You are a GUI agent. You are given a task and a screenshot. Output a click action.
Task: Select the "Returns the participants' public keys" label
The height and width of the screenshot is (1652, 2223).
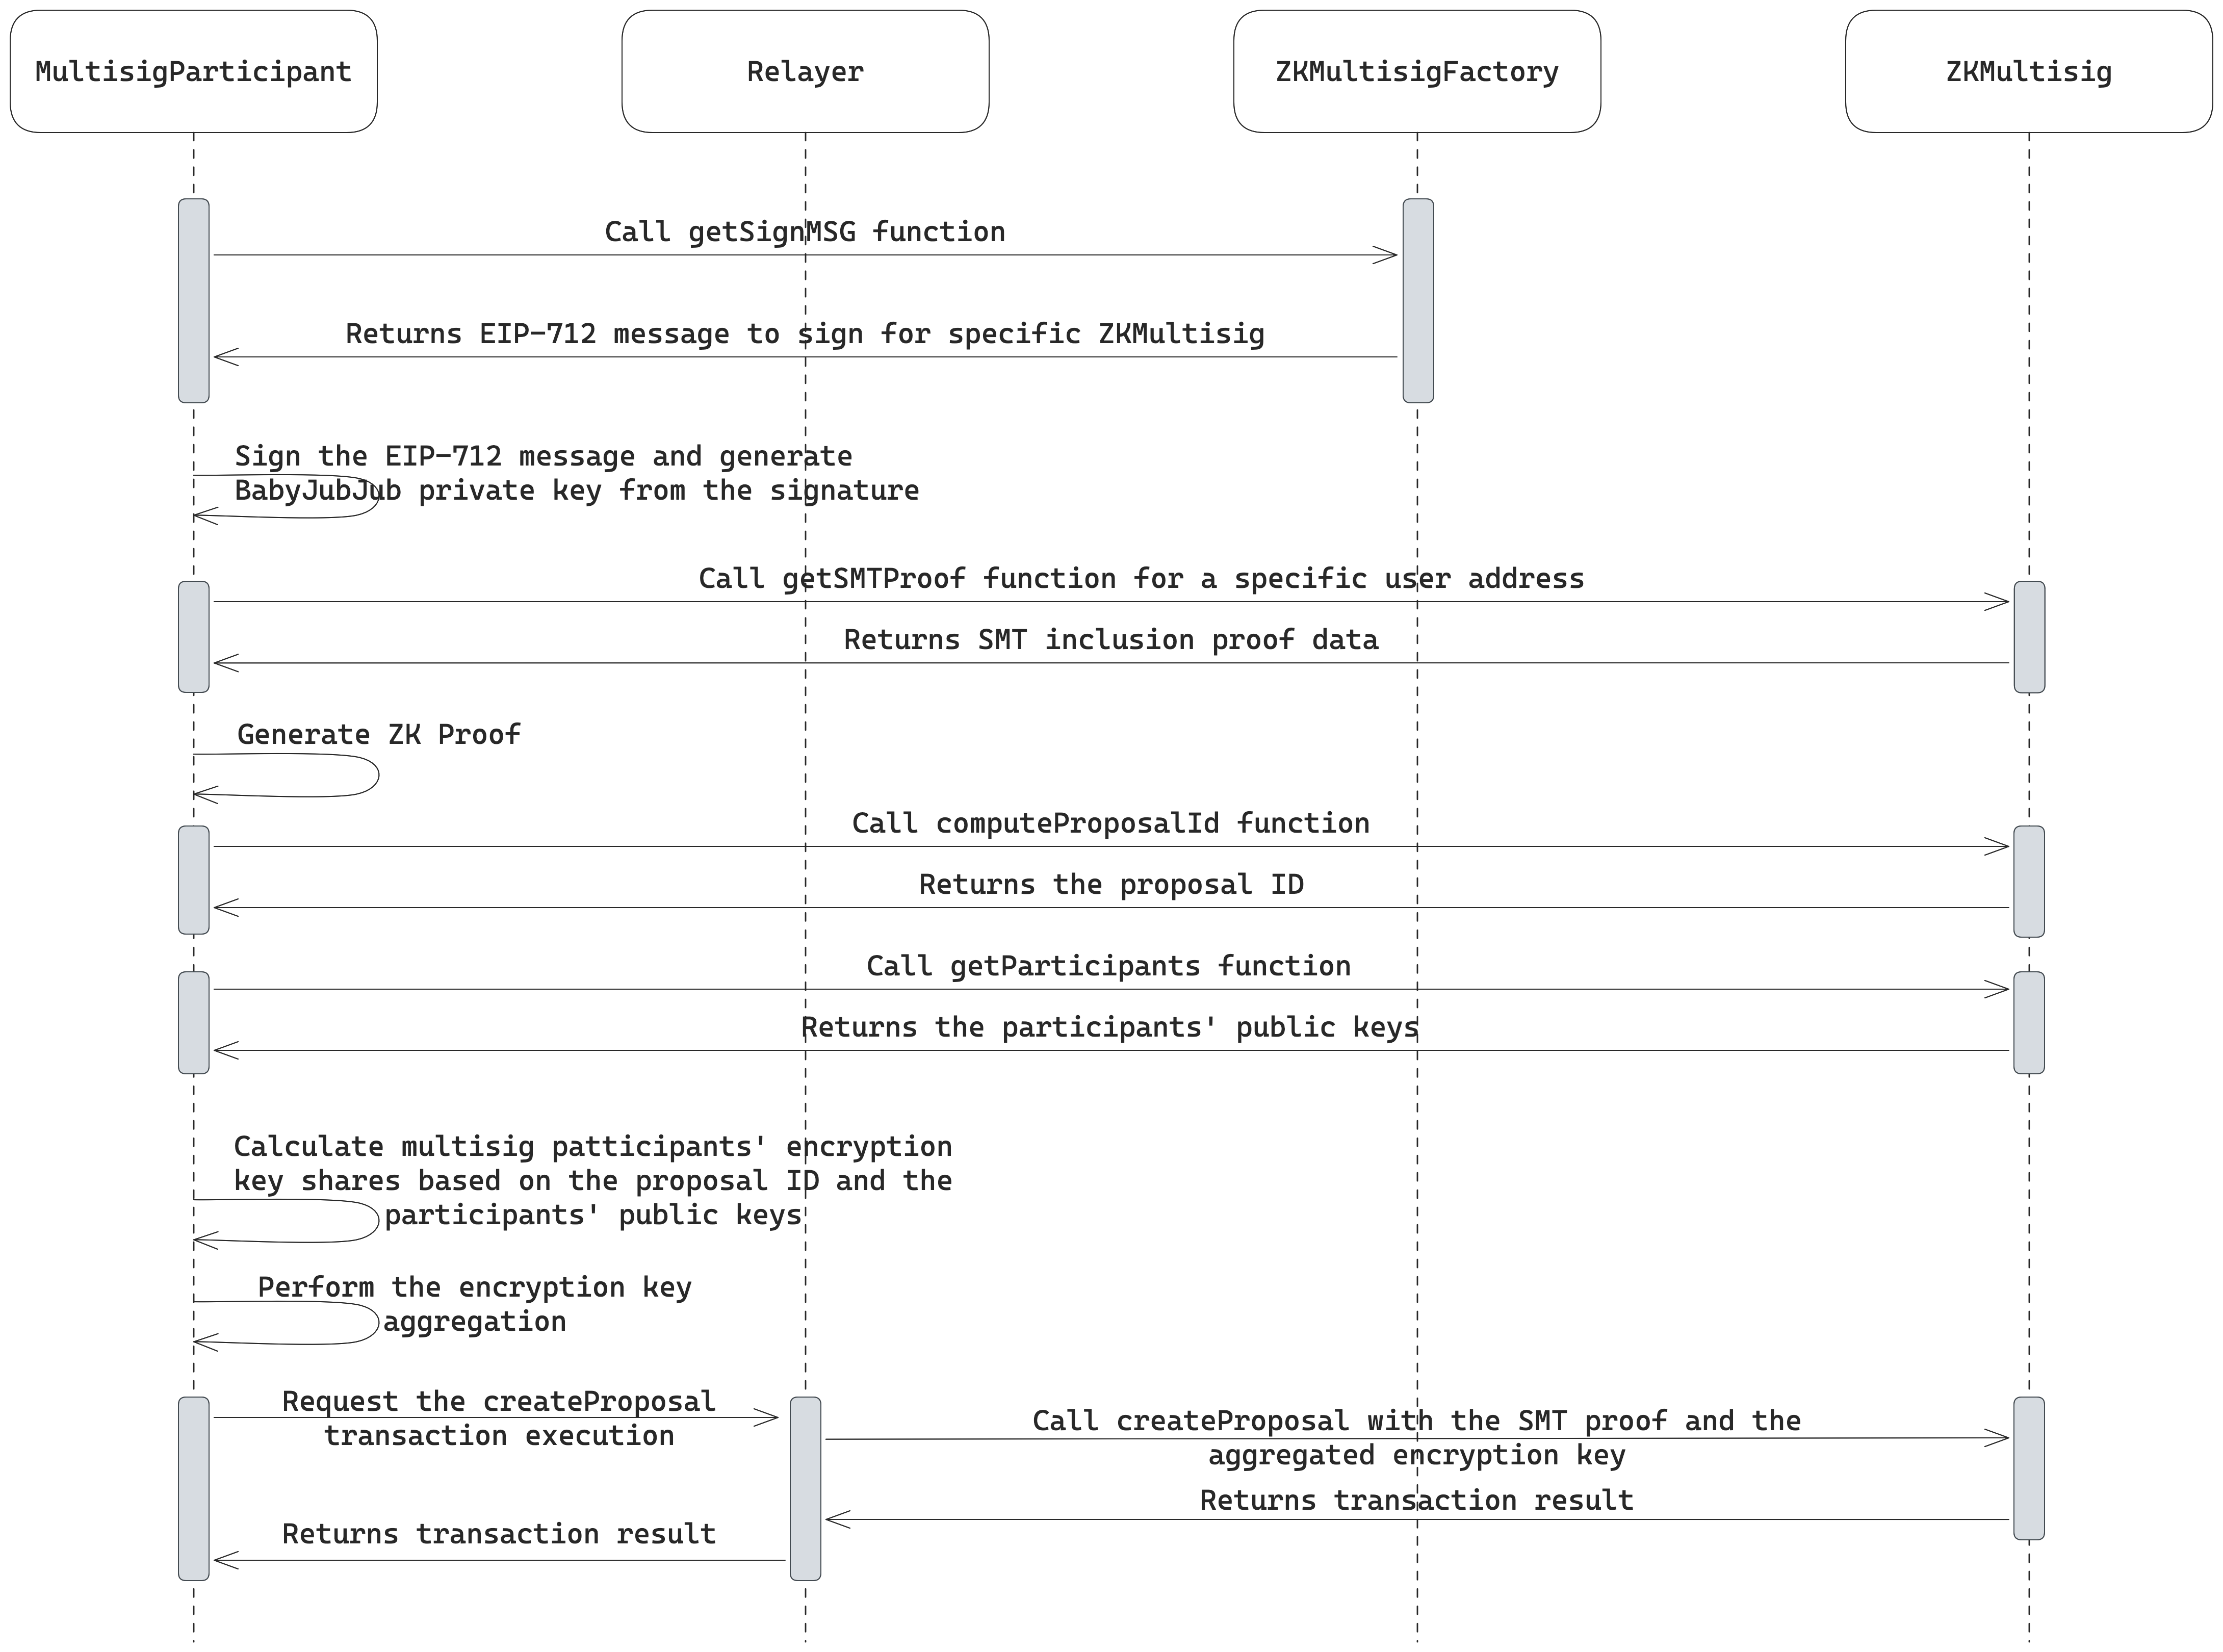click(1109, 1028)
